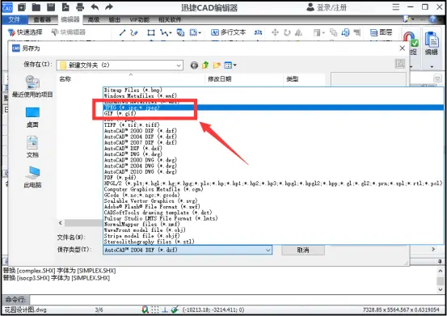Open the view menu dropdown in dialog
The width and height of the screenshot is (447, 316).
230,65
